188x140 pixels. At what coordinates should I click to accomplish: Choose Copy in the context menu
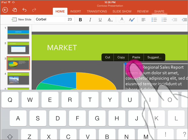pyautogui.click(x=121, y=57)
